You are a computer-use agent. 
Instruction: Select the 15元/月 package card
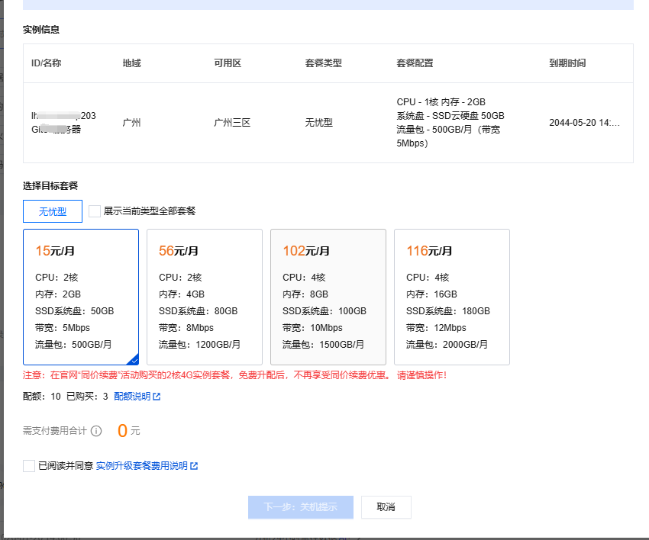point(81,297)
